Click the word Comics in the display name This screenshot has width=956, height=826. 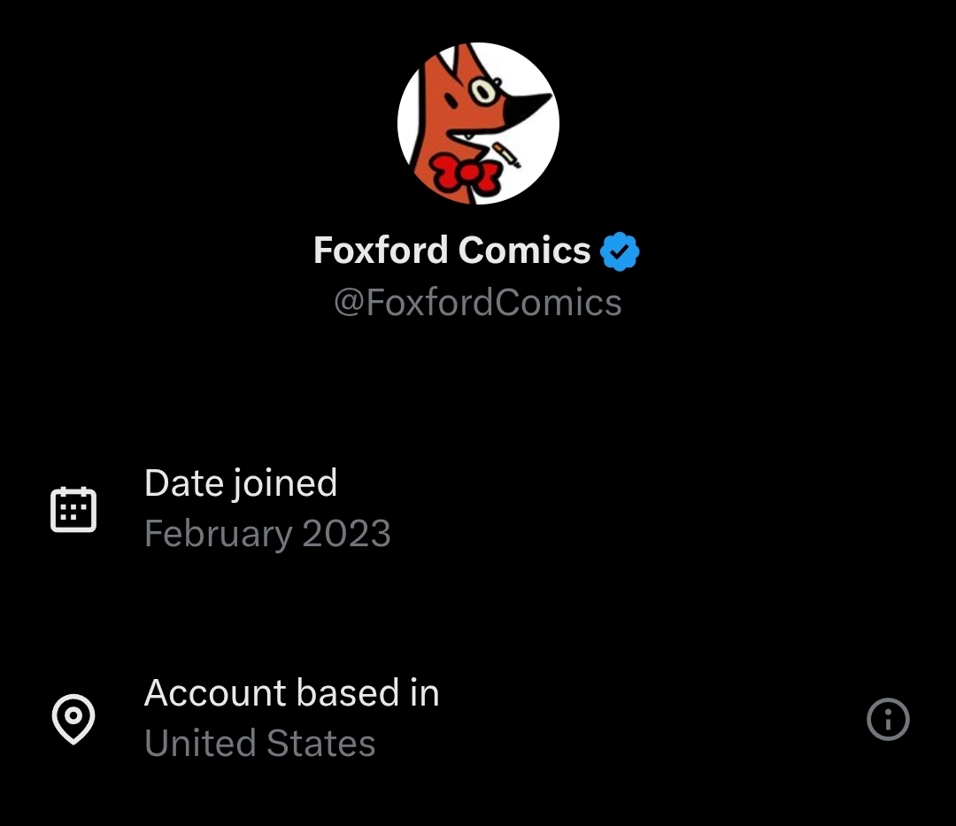point(524,251)
